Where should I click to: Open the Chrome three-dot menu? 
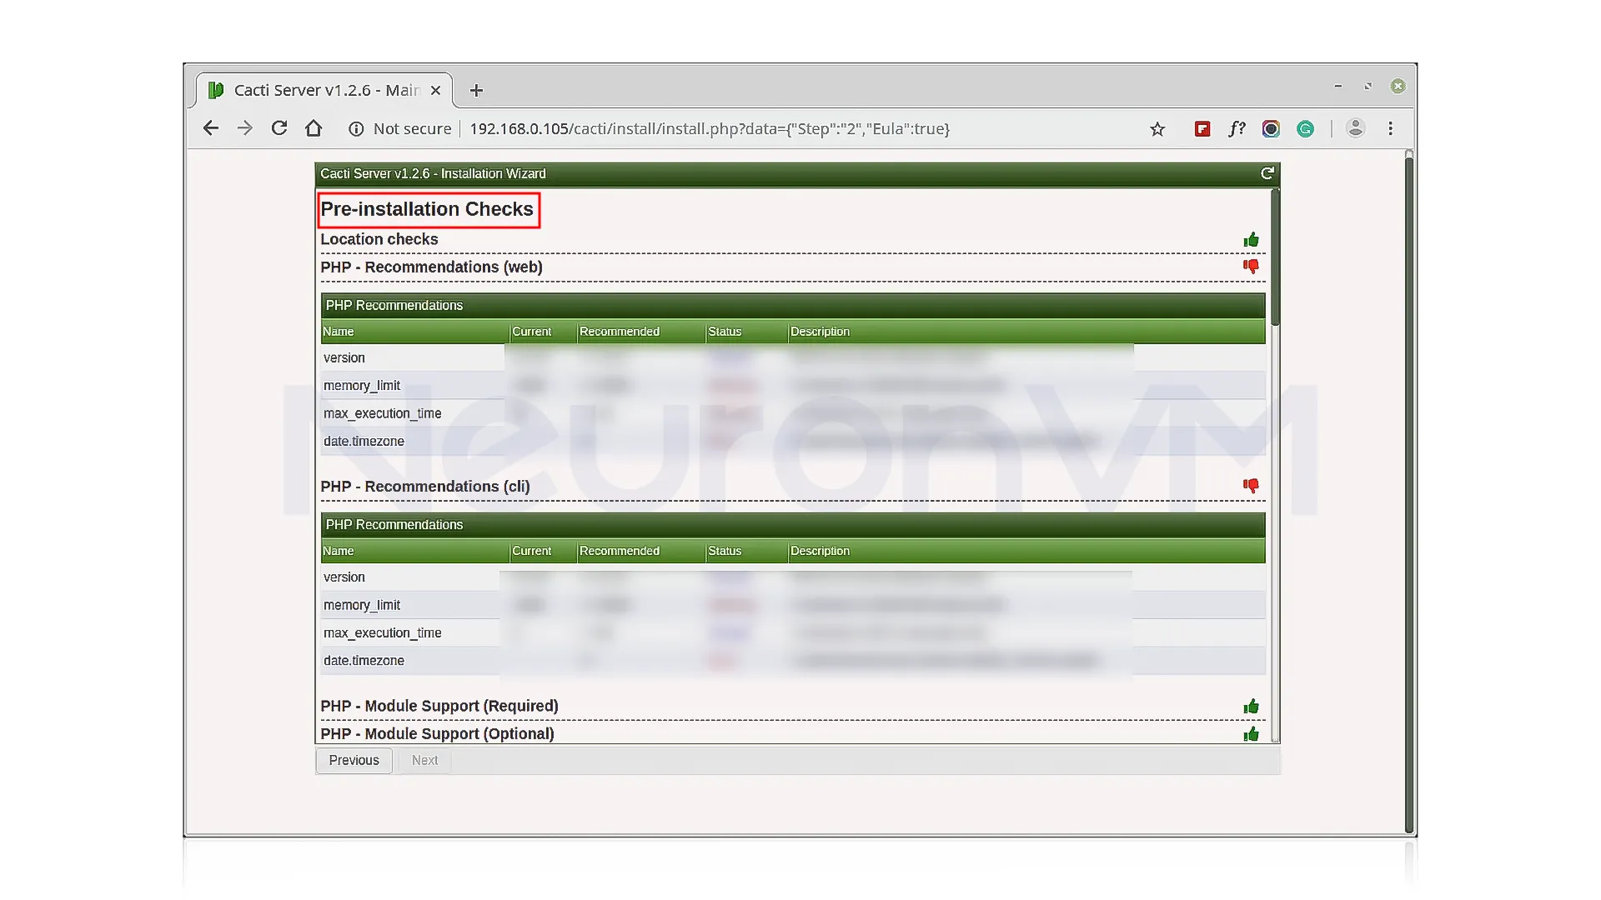(x=1391, y=128)
